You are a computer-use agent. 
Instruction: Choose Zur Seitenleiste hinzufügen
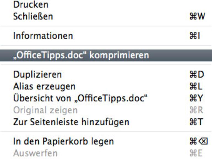tap(71, 121)
